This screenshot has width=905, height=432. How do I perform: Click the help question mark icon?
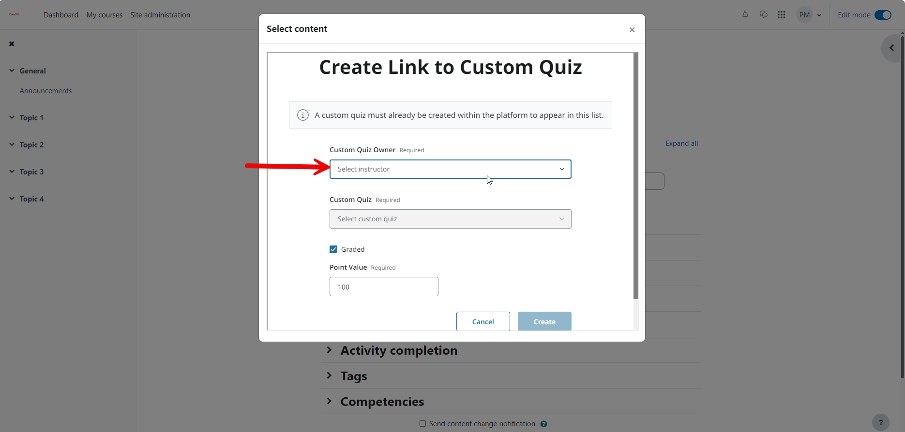[x=881, y=422]
